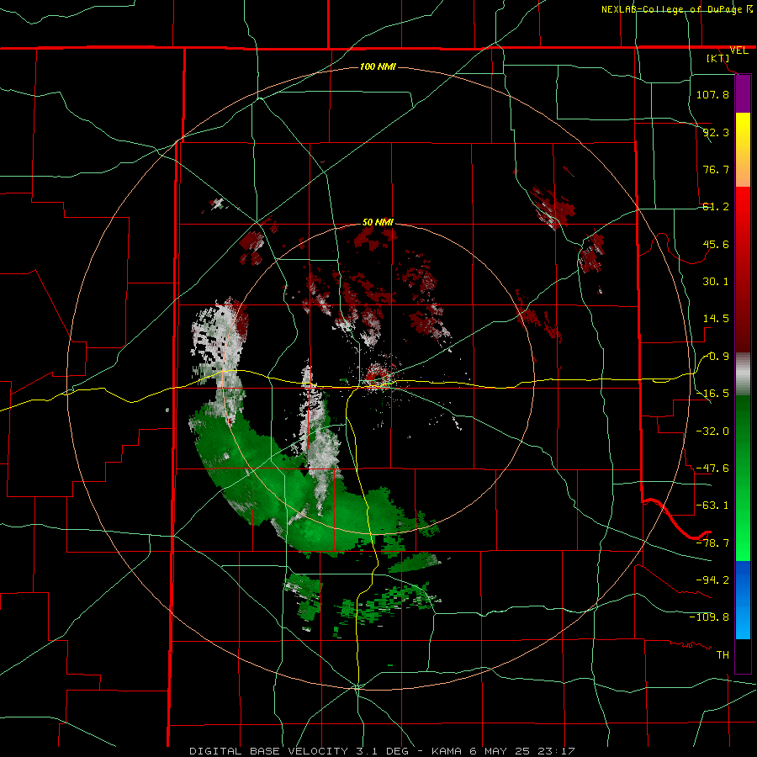757x757 pixels.
Task: Click the -94.2 scale value
Action: 712,580
